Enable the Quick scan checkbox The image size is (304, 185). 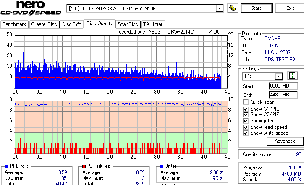click(246, 102)
